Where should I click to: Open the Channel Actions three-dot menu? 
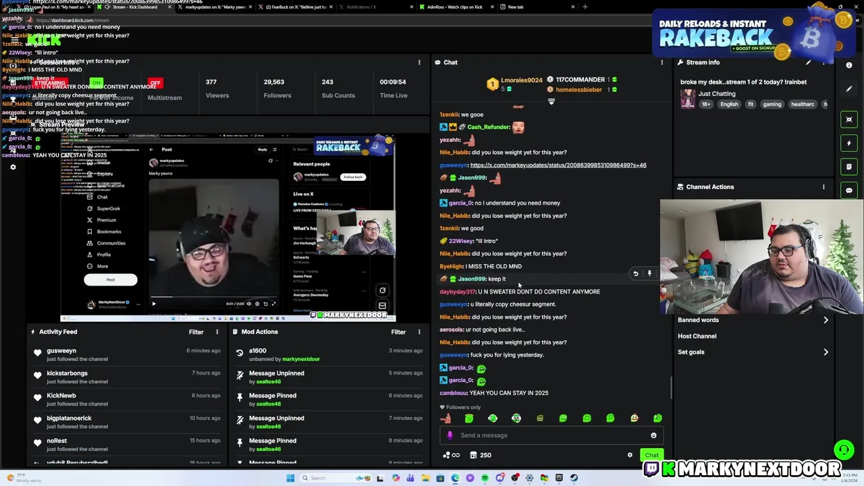[x=823, y=187]
